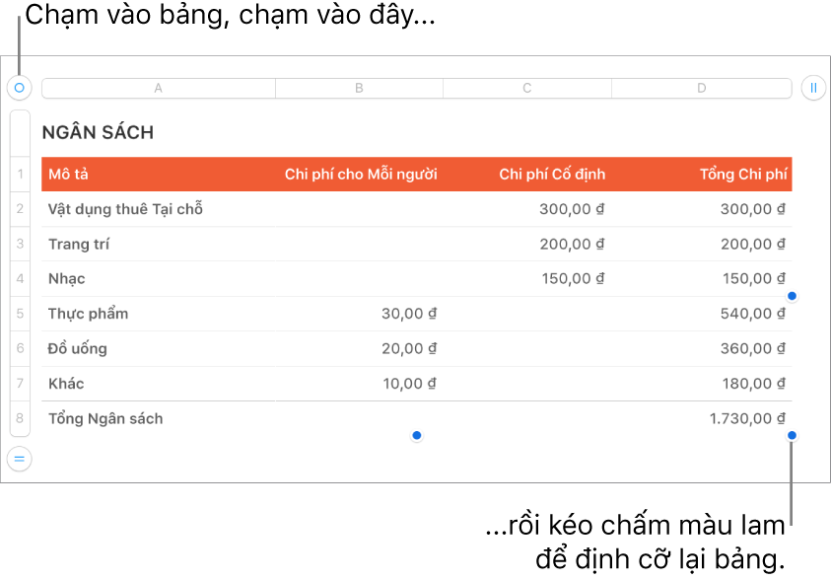Screen dimensions: 831x580
Task: Click the blue resize dot at the table's bottom-right corner
Action: tap(792, 437)
